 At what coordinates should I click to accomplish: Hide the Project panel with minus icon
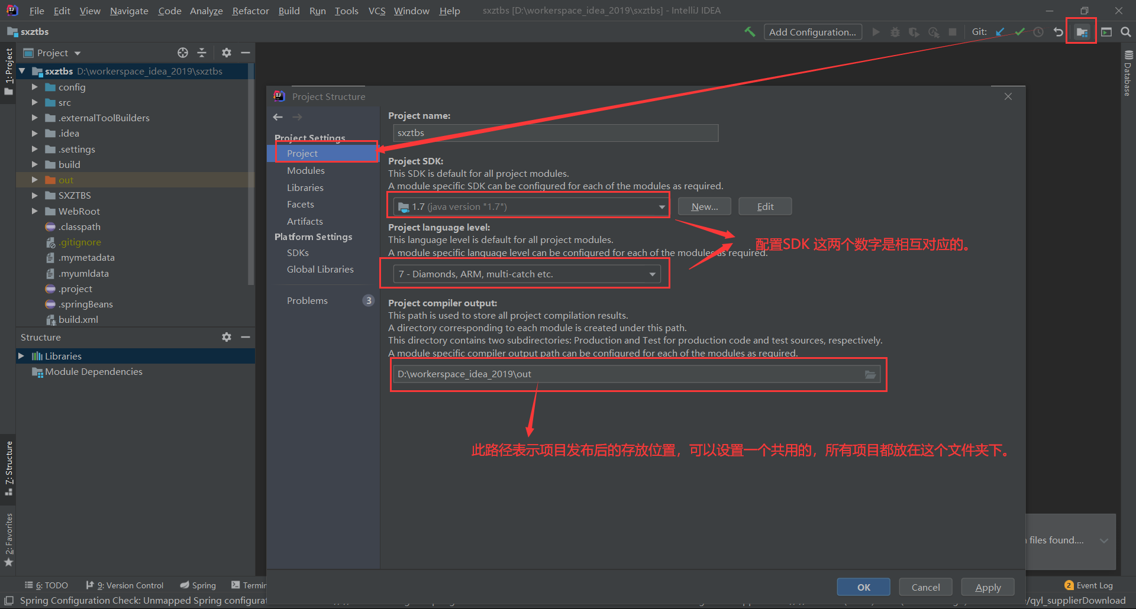click(246, 53)
